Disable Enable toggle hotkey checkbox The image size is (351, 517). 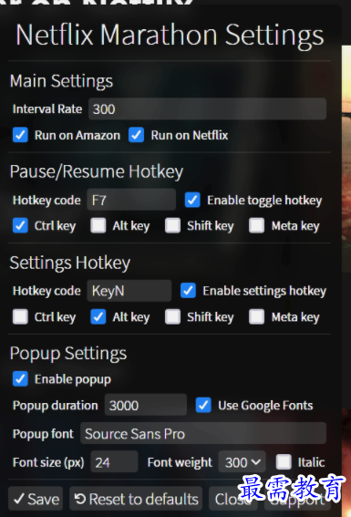tap(192, 200)
